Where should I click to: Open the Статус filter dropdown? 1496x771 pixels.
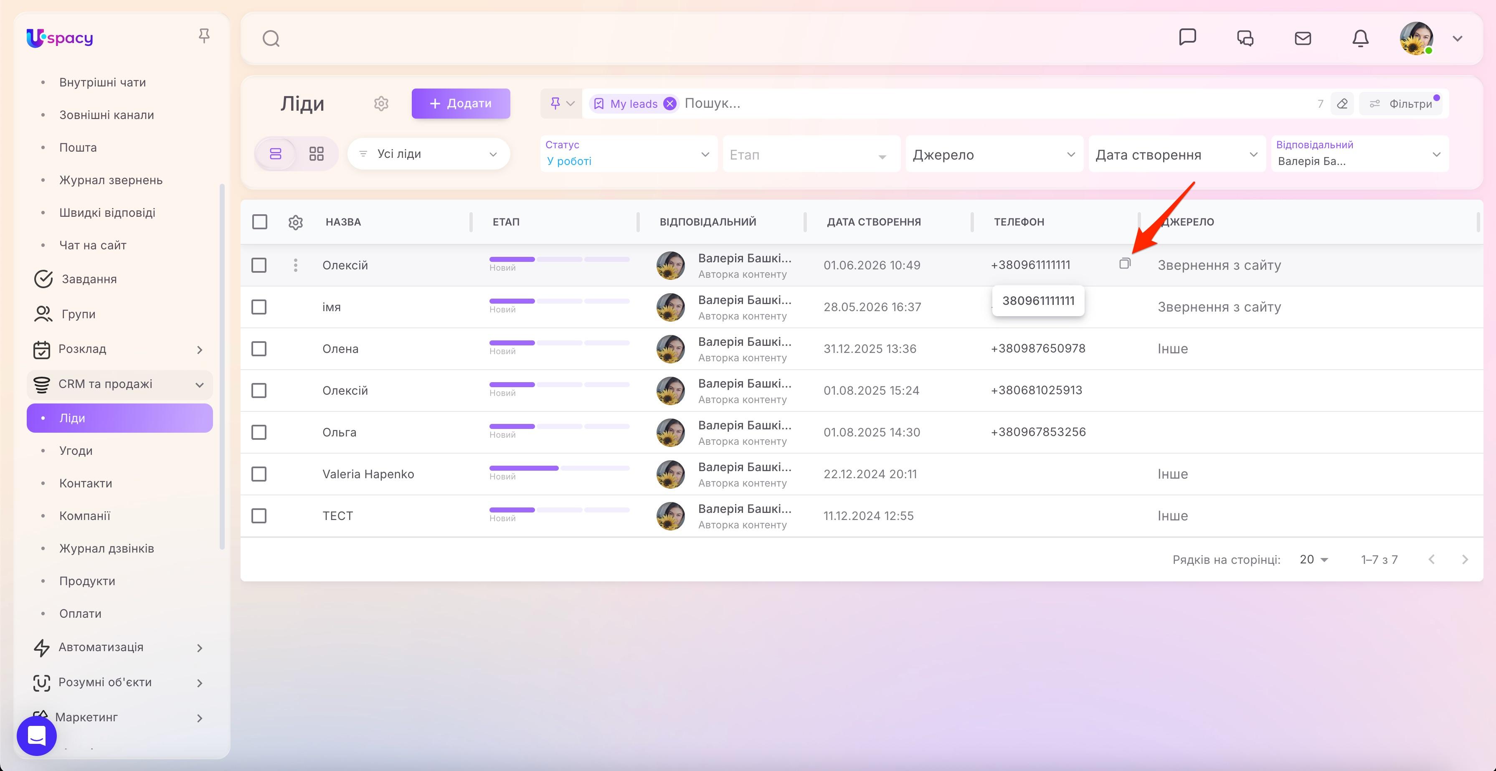pos(629,154)
